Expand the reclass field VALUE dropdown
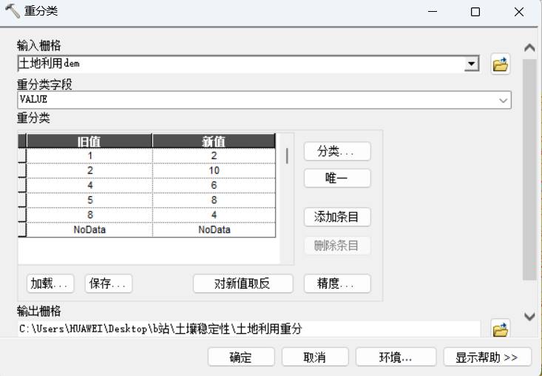542x376 pixels. coord(504,100)
